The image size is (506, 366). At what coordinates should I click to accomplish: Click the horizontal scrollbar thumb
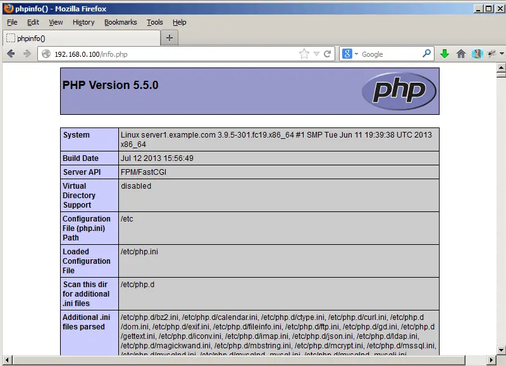[239, 360]
